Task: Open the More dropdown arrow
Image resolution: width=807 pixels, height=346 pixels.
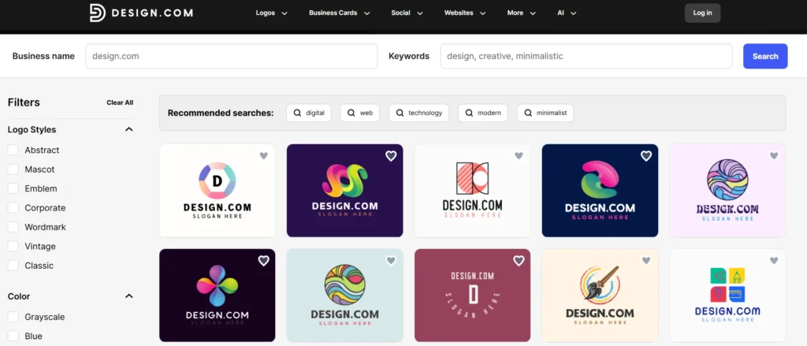Action: pyautogui.click(x=533, y=13)
